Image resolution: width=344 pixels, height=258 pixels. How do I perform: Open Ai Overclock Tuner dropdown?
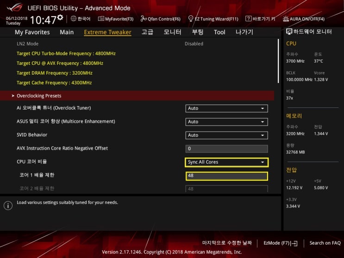tap(226, 108)
